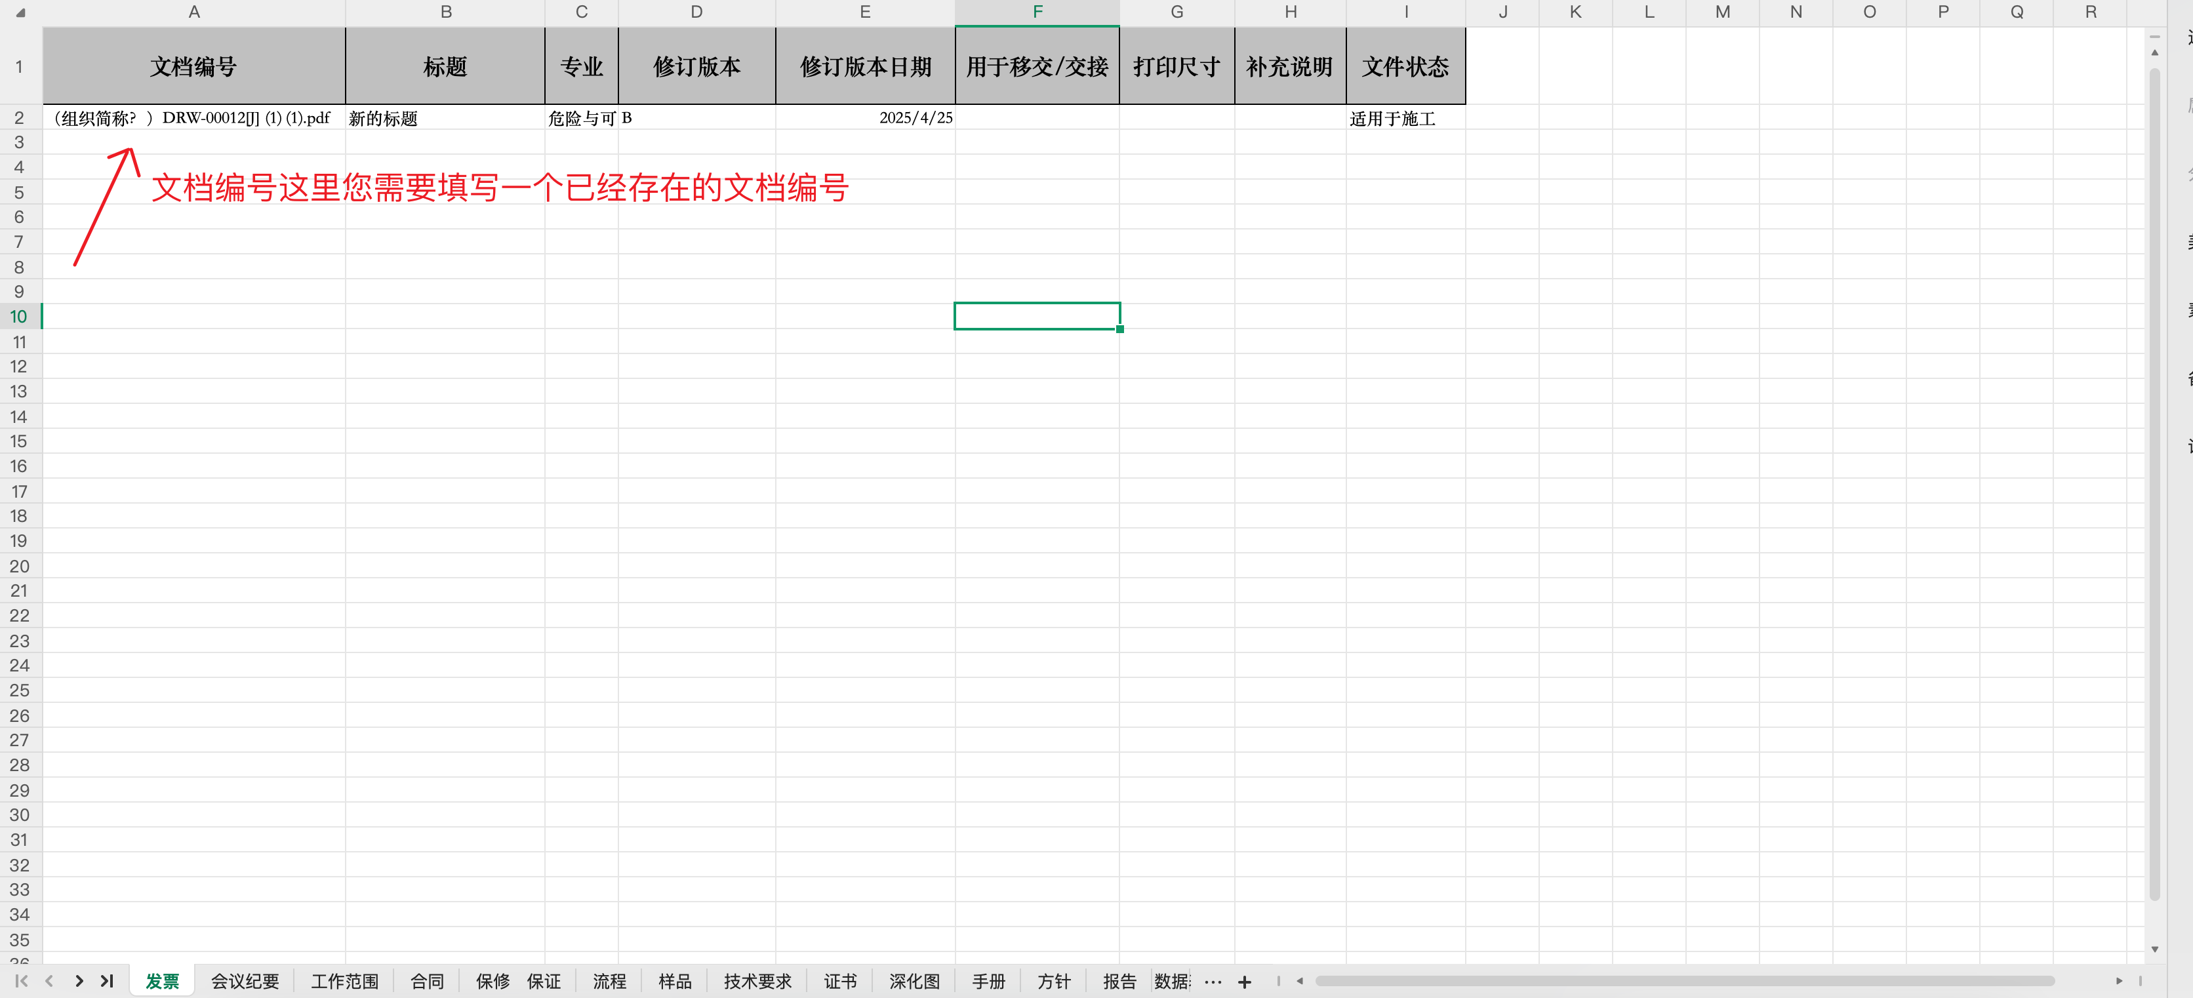
Task: Open more sheets ellipsis menu
Action: click(x=1213, y=982)
